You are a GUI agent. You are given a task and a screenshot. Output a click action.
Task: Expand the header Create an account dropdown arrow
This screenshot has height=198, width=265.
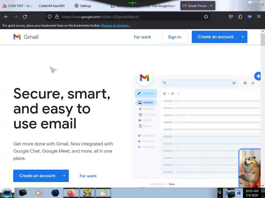point(243,37)
